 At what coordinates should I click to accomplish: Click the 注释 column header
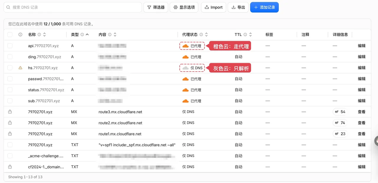(305, 35)
